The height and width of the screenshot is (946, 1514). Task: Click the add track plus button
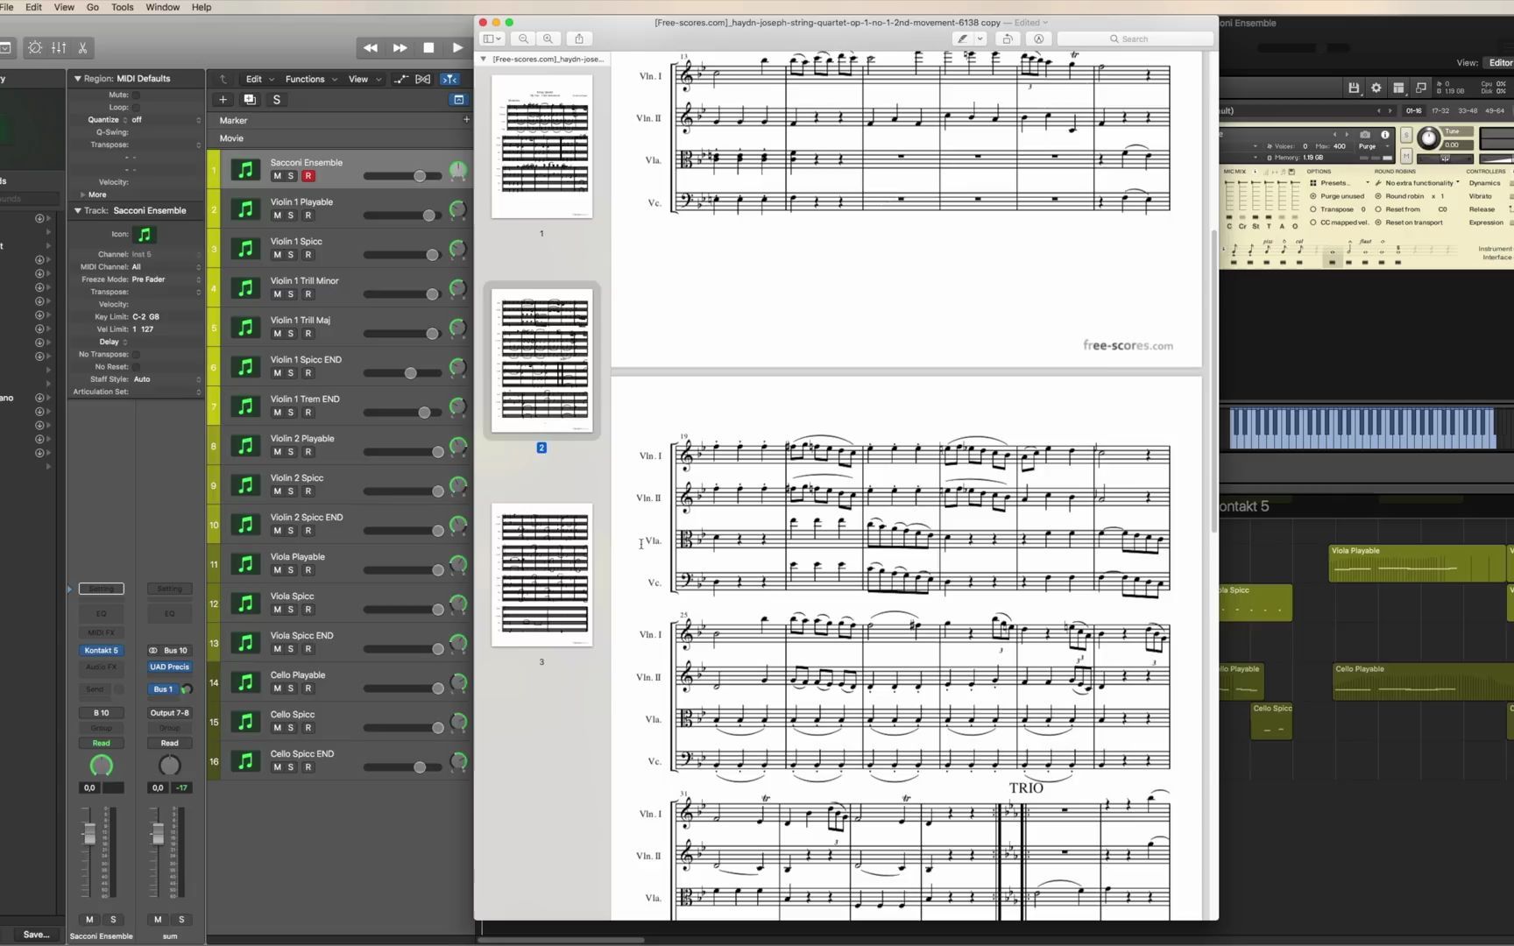223,100
